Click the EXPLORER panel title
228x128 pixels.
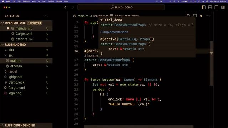(12, 16)
